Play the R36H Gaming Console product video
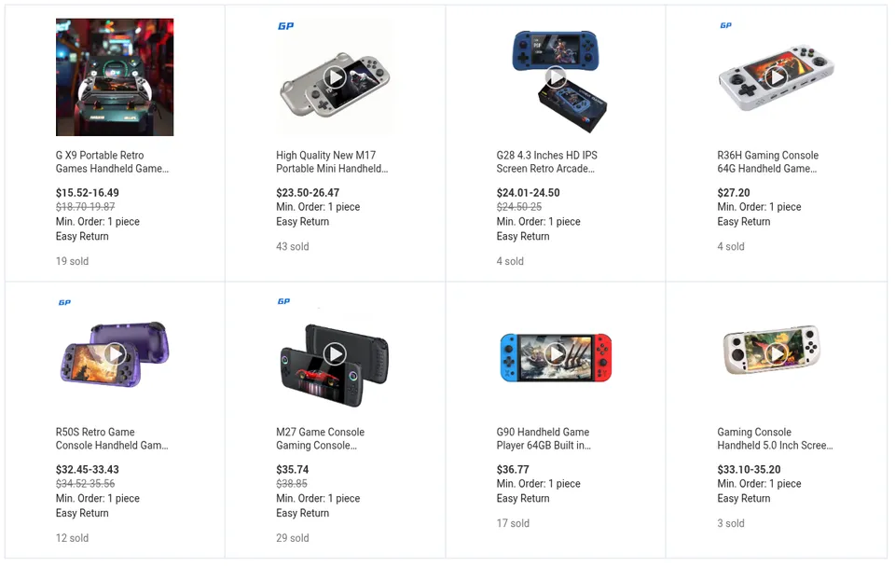The width and height of the screenshot is (895, 566). coord(777,76)
